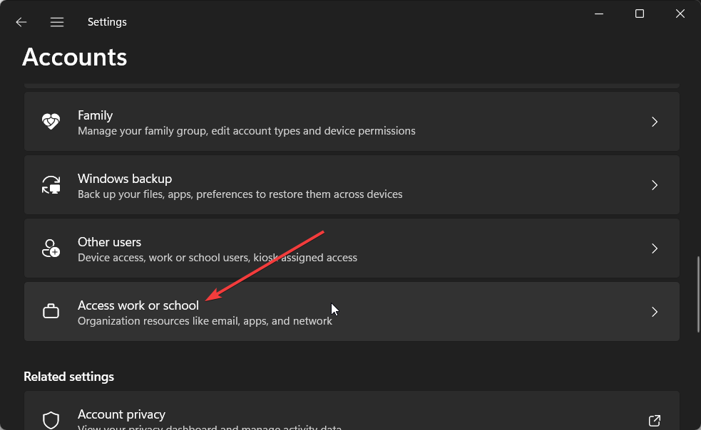
Task: Expand the Other users chevron
Action: (655, 248)
